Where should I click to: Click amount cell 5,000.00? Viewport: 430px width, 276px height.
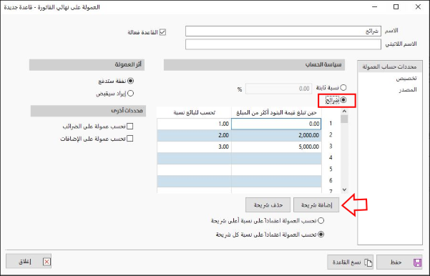tap(276, 147)
